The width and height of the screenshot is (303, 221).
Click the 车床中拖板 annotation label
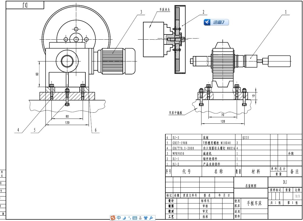(x=175, y=113)
